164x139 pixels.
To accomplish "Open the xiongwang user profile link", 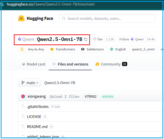I will 37,96.
